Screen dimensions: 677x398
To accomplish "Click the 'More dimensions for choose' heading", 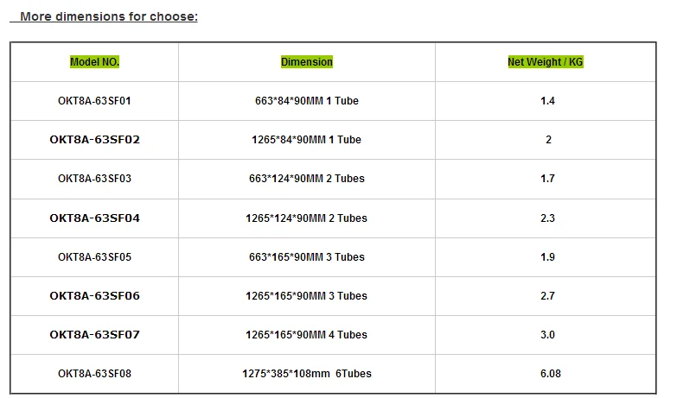I will (109, 16).
